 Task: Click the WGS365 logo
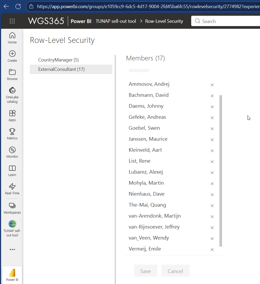(46, 21)
